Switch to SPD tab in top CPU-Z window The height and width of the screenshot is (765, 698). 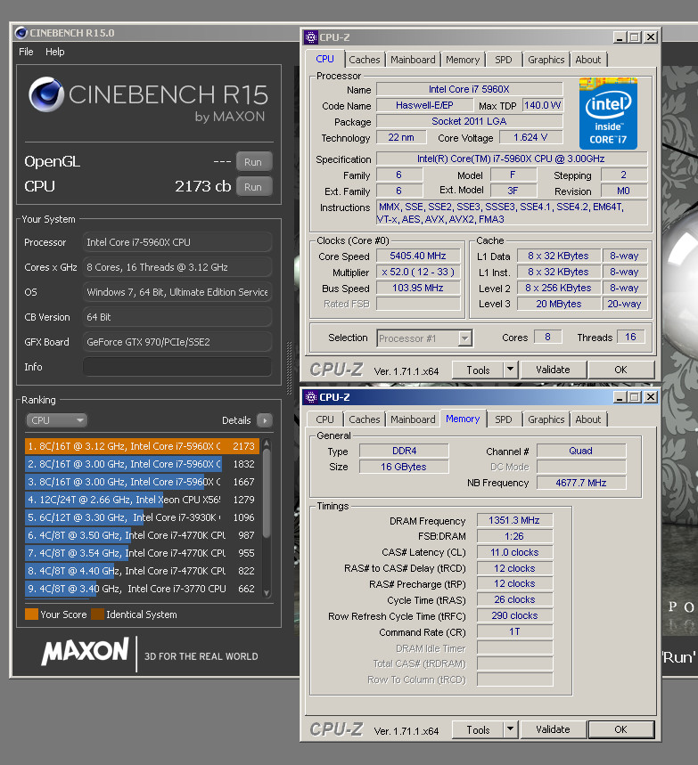click(x=504, y=60)
